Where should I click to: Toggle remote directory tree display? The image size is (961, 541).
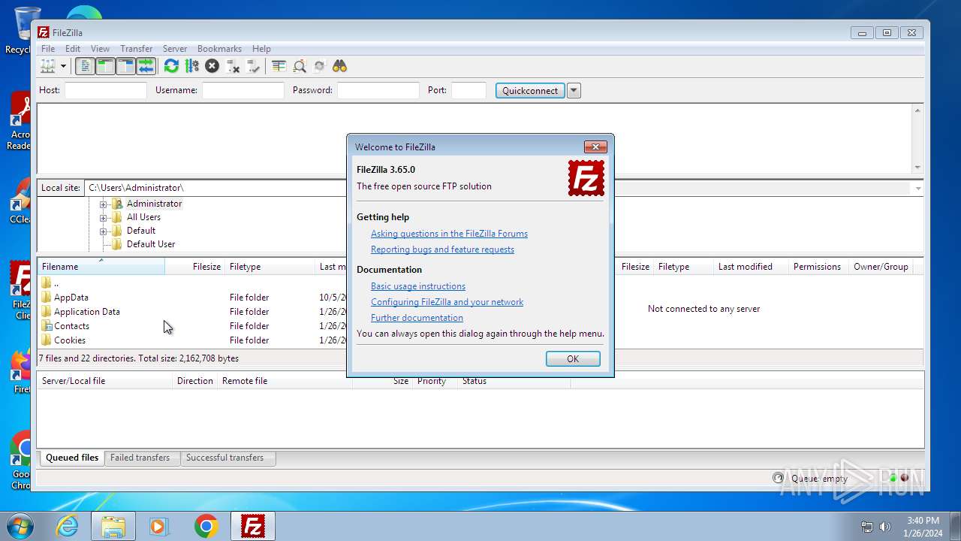(125, 66)
